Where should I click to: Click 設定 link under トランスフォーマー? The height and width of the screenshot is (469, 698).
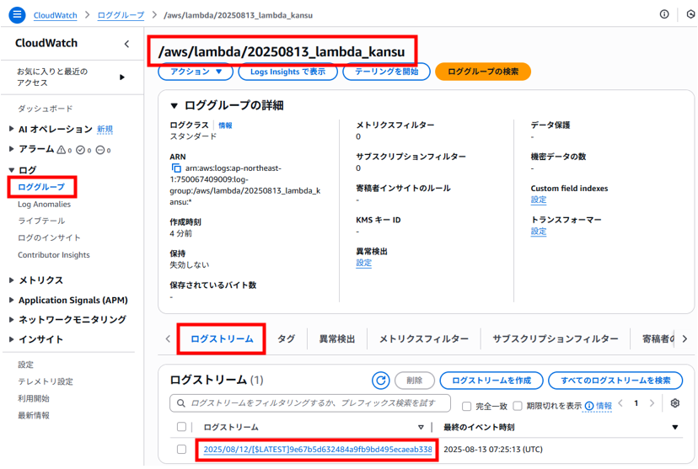click(538, 232)
